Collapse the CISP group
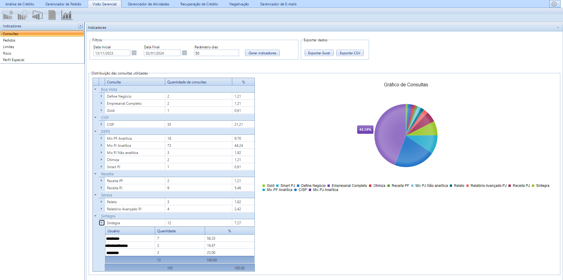The image size is (563, 280). point(96,117)
